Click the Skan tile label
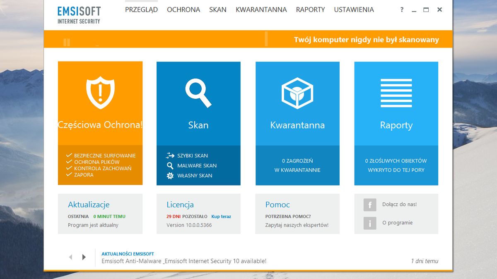This screenshot has height=279, width=497. [198, 125]
